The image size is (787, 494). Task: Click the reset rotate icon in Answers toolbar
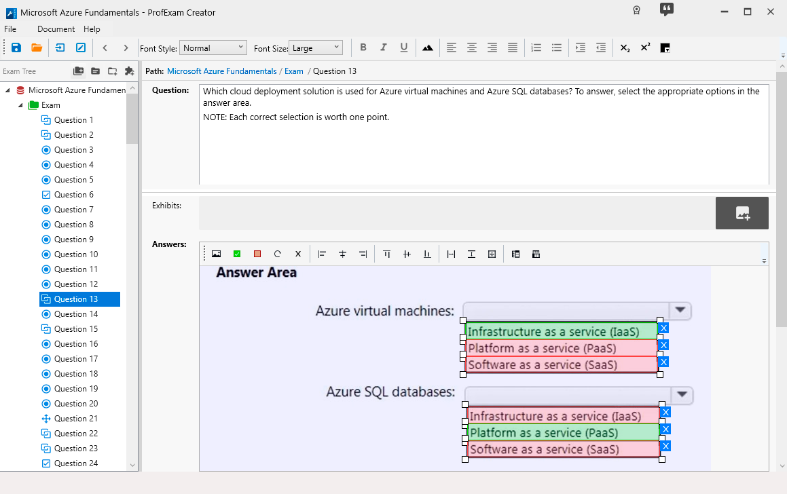(x=278, y=254)
